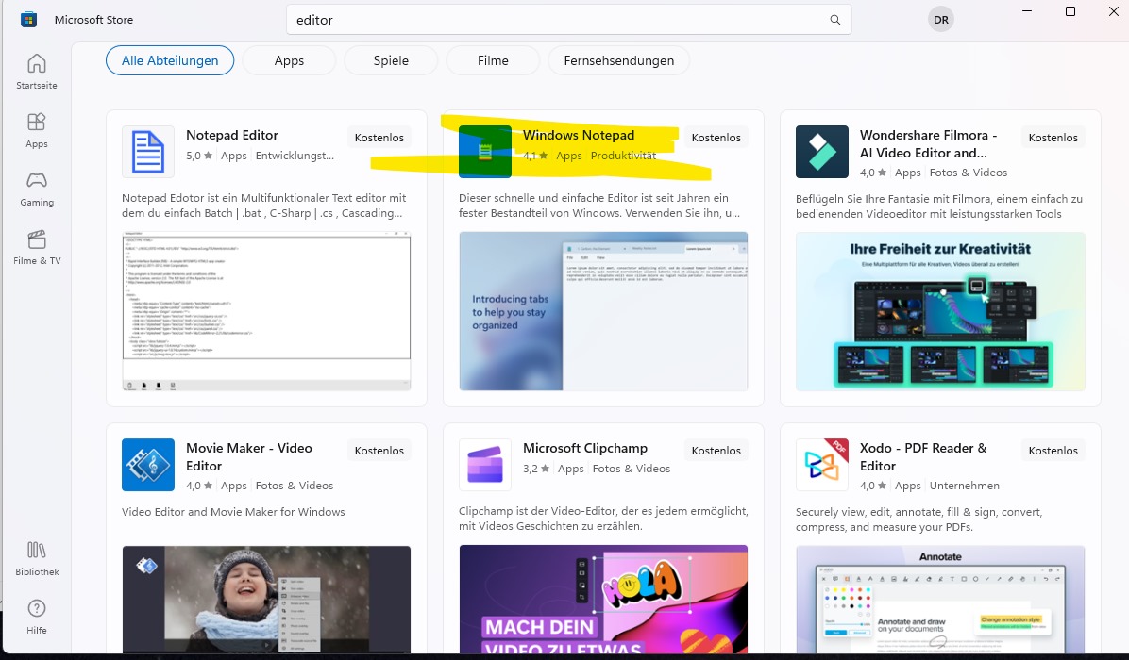Click Kostenlos button for Xodo PDF Reader

coord(1053,450)
